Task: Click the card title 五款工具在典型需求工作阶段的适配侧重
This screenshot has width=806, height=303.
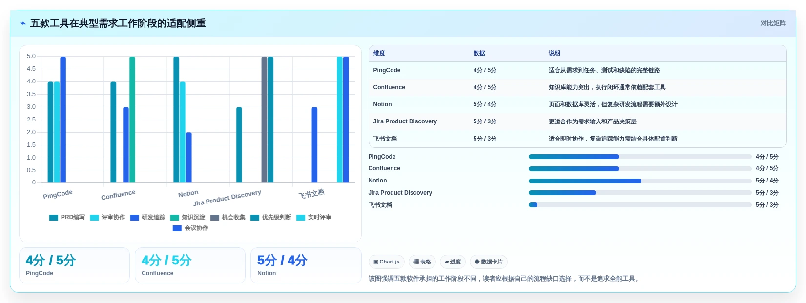Action: click(118, 23)
